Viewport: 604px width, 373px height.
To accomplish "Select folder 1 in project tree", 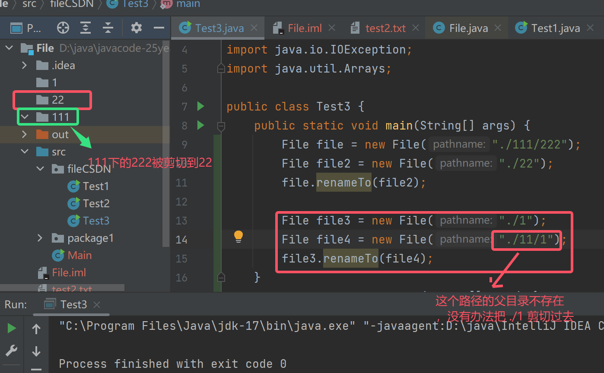I will (x=47, y=82).
